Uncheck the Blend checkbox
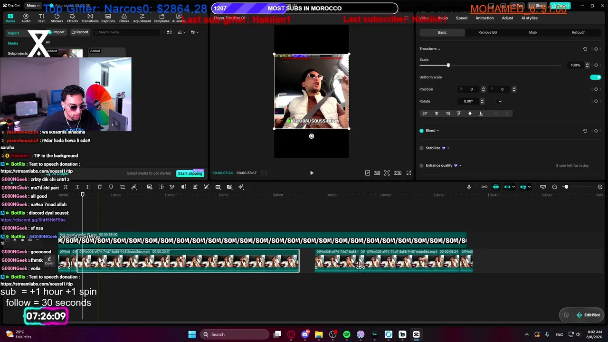The height and width of the screenshot is (342, 608). [x=421, y=131]
